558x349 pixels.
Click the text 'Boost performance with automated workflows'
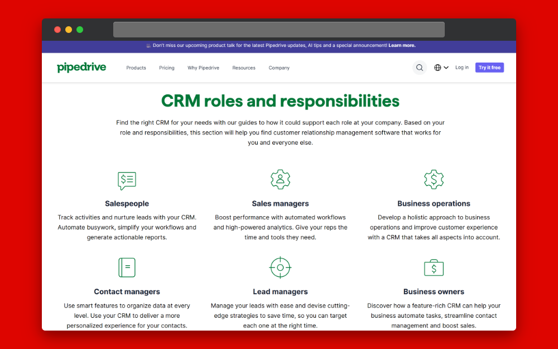tap(281, 217)
